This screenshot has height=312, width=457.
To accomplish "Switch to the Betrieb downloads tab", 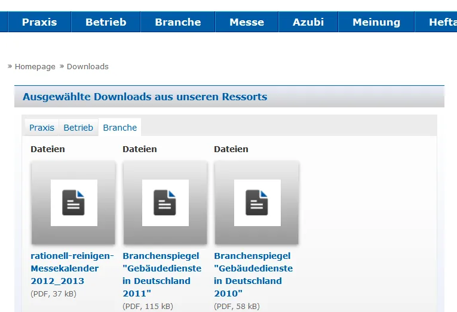I will click(x=78, y=128).
